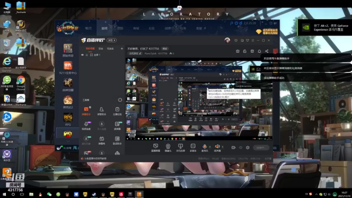The width and height of the screenshot is (352, 198).
Task: Switch to 首页 tab in platform window
Action: (88, 28)
